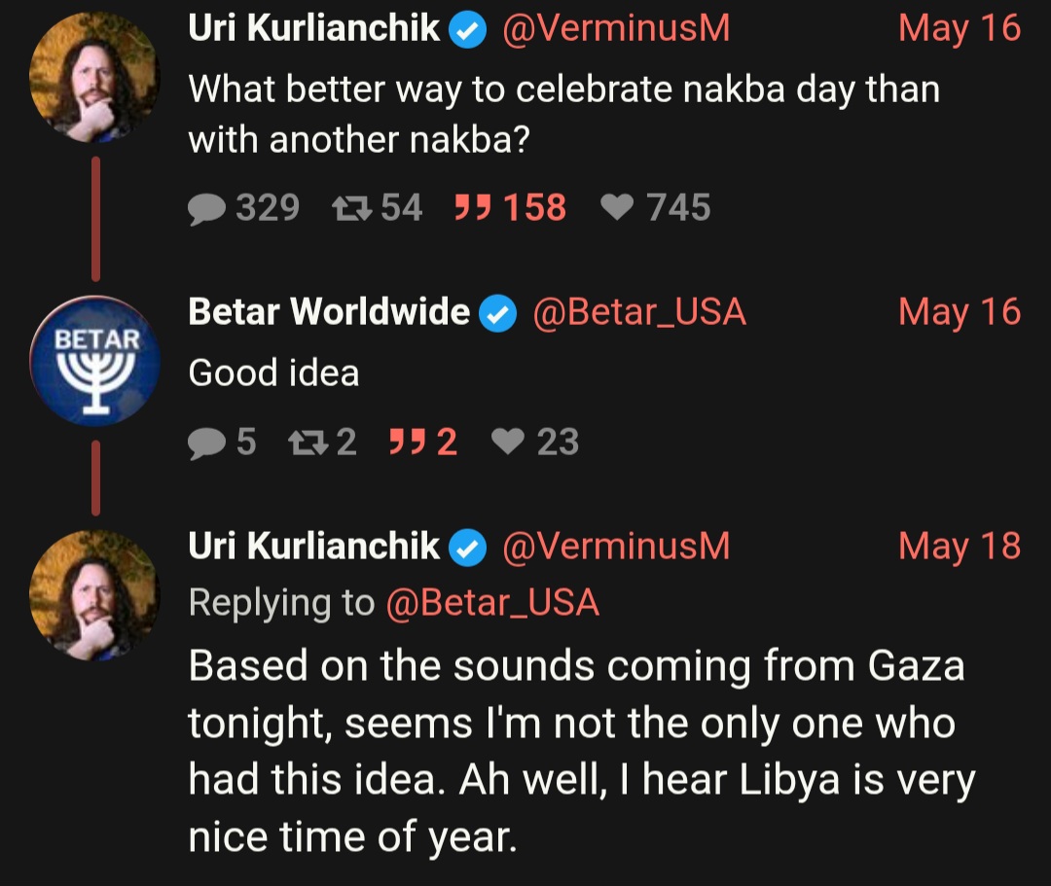Image resolution: width=1051 pixels, height=886 pixels.
Task: Open the Betar Worldwide profile picture
Action: pyautogui.click(x=94, y=361)
